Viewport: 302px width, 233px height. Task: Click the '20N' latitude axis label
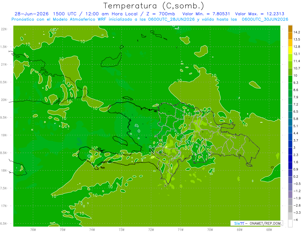[x=4, y=100]
